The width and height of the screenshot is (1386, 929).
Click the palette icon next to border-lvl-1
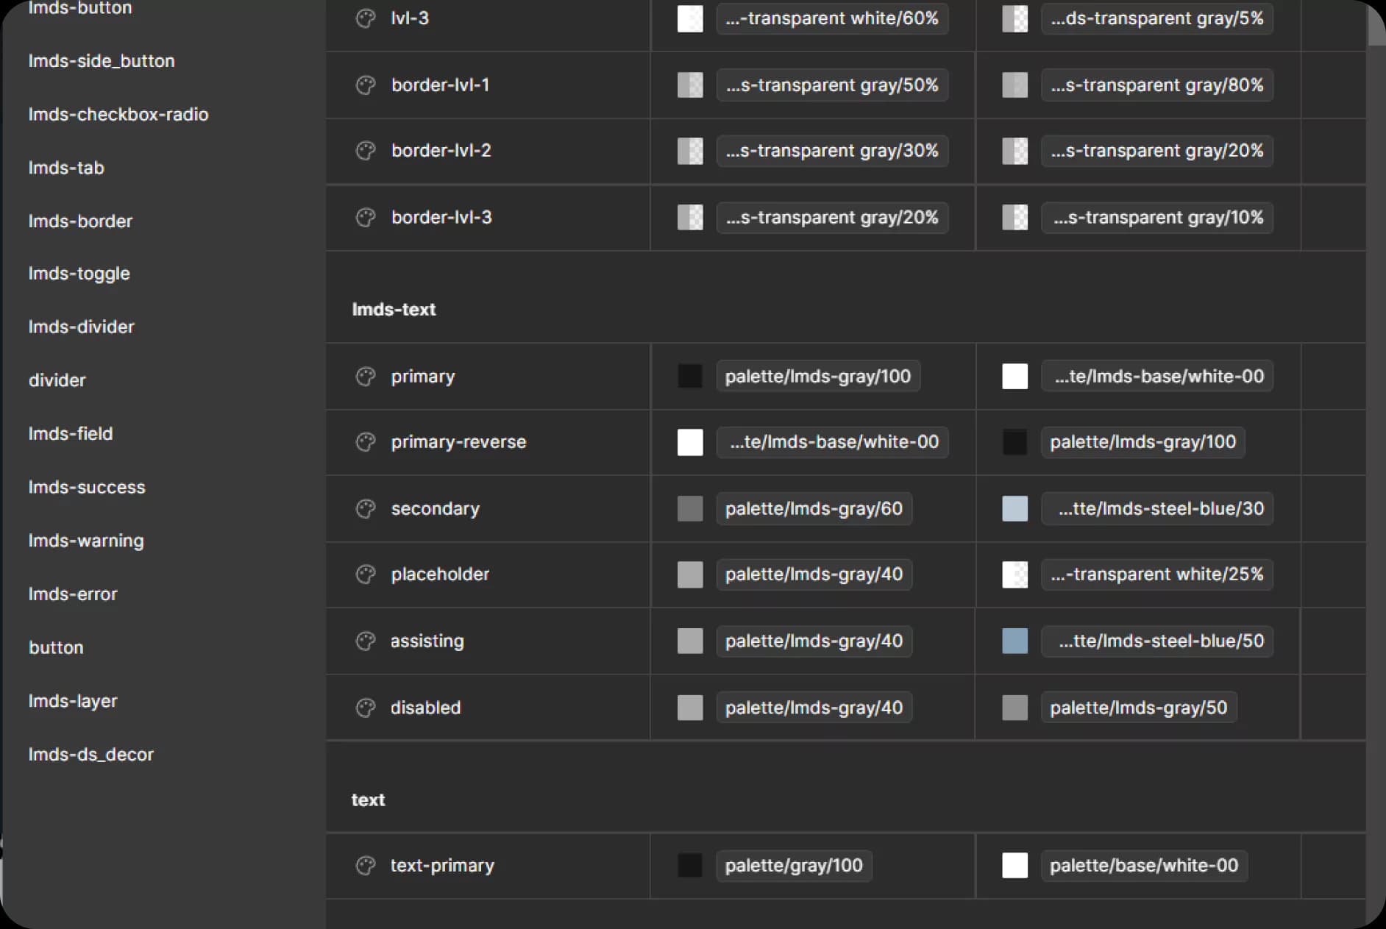coord(366,85)
